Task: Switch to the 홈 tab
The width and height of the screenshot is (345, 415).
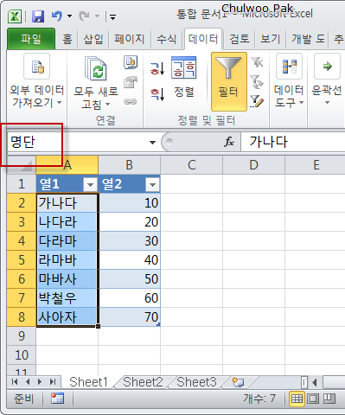Action: point(67,39)
